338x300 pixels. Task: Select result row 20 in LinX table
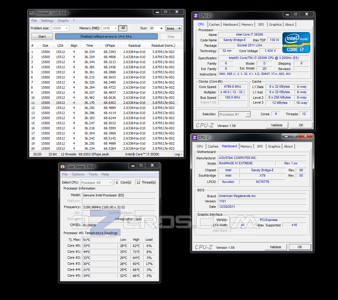pos(104,149)
